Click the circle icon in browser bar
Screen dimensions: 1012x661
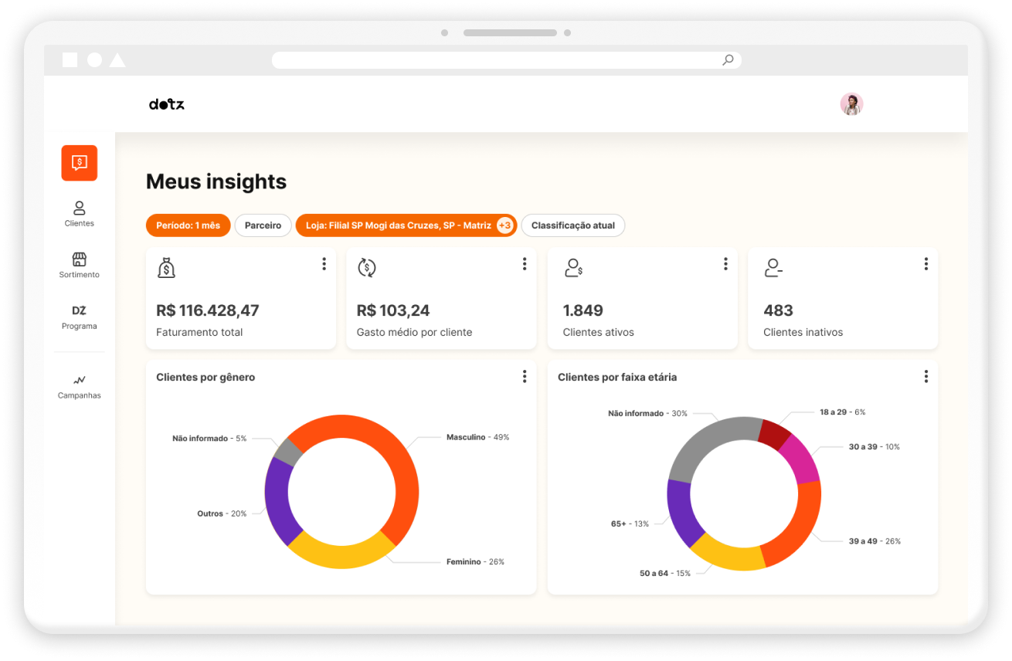94,60
